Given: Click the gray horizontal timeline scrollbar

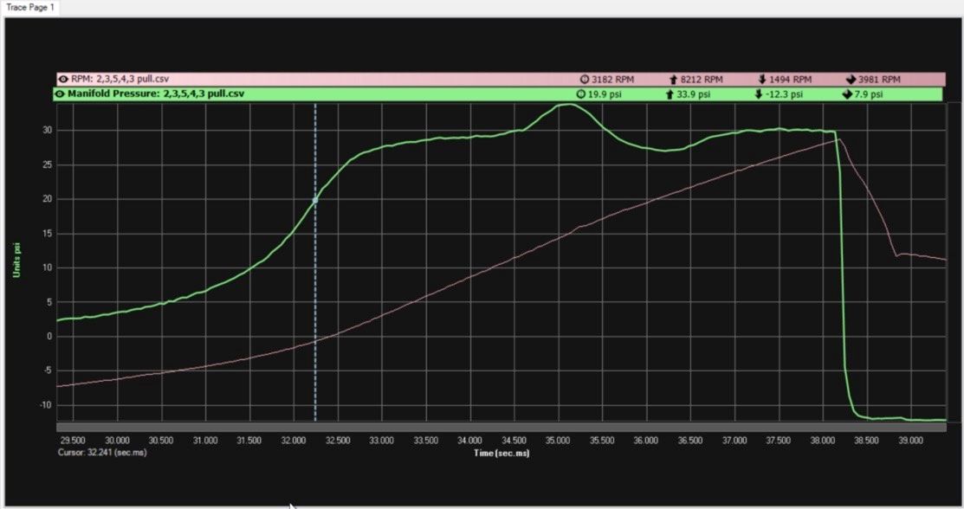Looking at the screenshot, I should point(501,427).
